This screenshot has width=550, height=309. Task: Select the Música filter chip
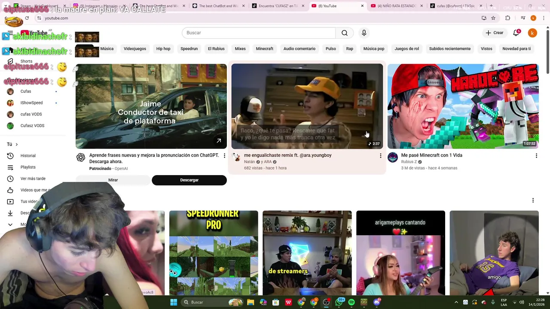point(107,49)
